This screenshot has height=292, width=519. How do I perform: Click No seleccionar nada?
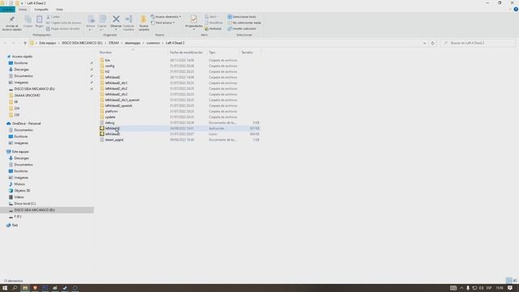click(244, 23)
